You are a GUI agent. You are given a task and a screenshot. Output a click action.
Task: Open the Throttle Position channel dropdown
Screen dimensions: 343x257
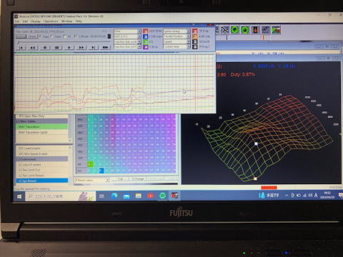(x=189, y=36)
